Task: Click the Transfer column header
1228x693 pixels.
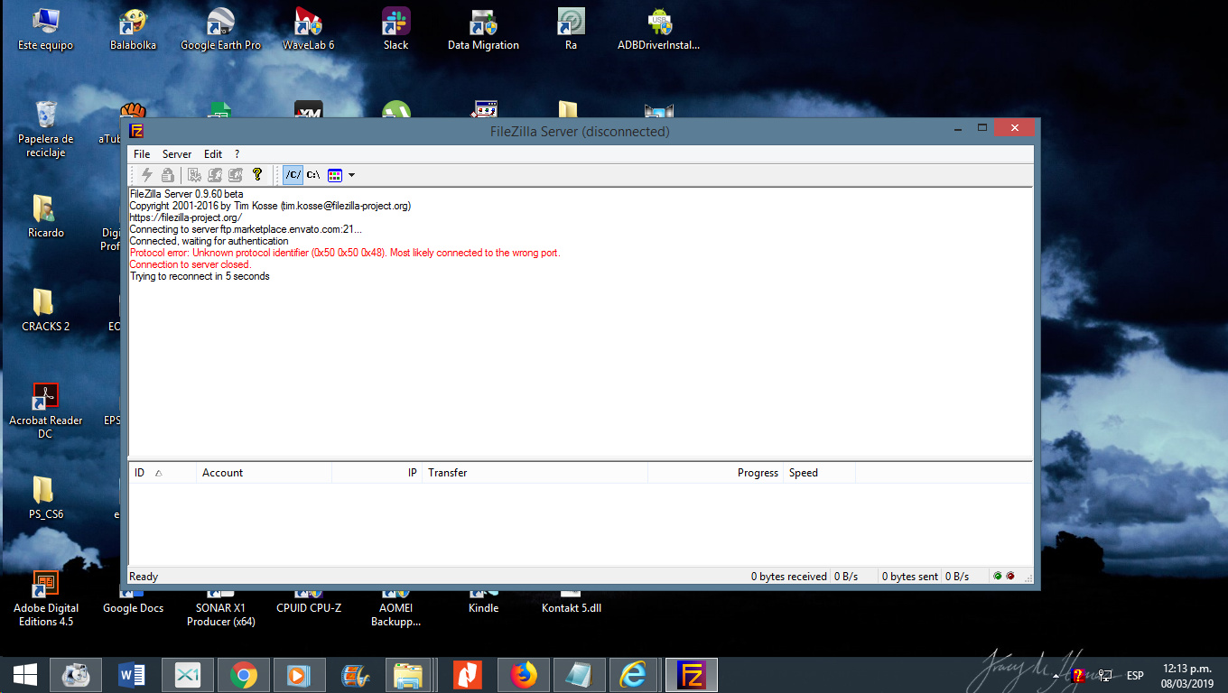Action: coord(535,473)
